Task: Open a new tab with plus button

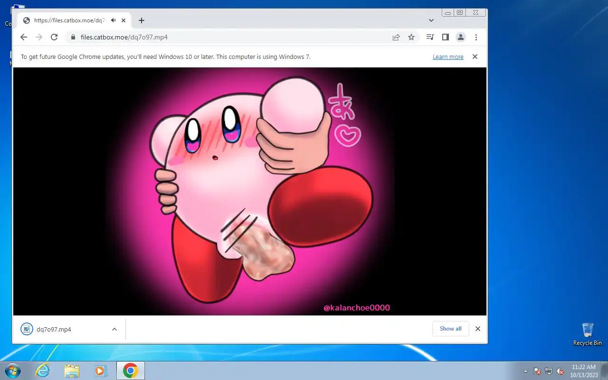Action: point(142,20)
